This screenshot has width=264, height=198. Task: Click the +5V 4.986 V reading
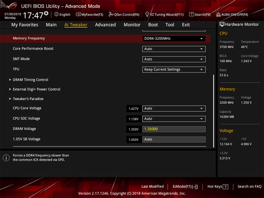pyautogui.click(x=246, y=144)
